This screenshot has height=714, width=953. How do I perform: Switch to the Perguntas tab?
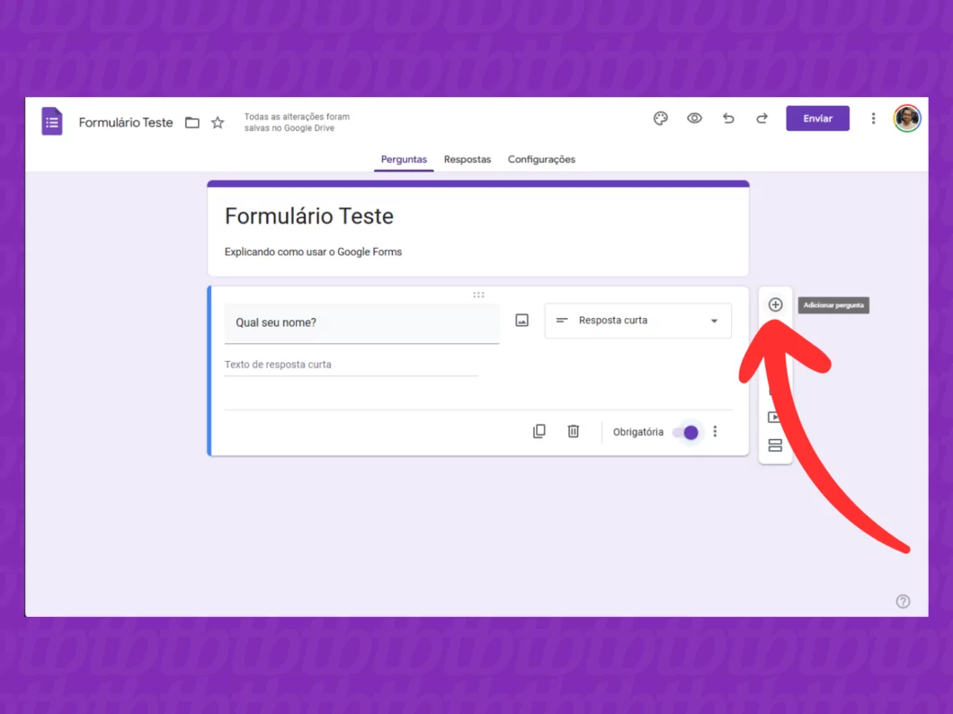coord(404,159)
